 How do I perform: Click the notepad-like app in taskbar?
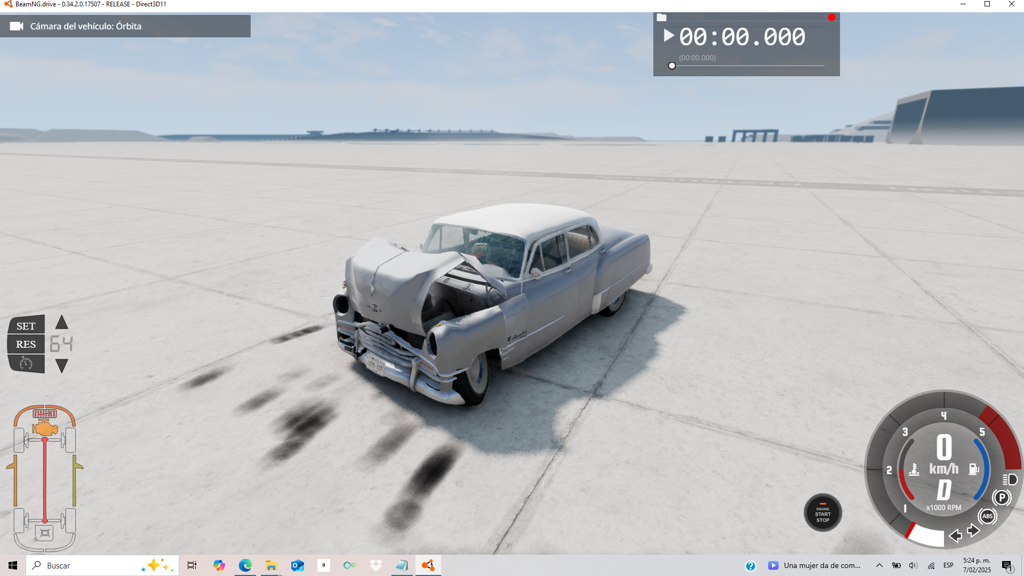click(x=402, y=565)
